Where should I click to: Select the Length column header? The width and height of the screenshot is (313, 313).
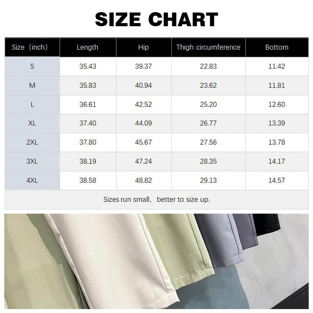(x=88, y=47)
